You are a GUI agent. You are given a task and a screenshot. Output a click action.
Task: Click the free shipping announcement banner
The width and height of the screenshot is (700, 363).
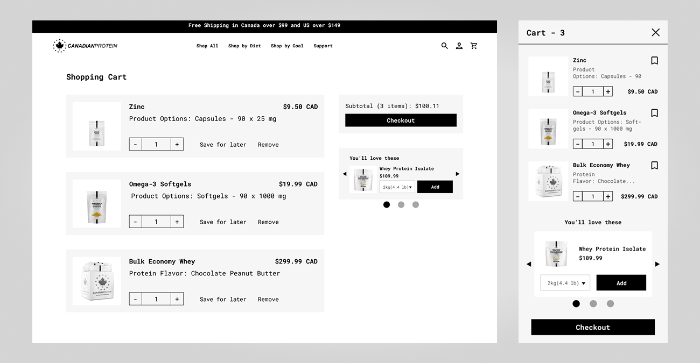(x=264, y=26)
